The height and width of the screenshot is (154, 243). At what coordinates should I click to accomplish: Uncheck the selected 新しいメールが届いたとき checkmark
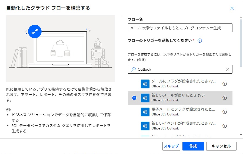[134, 98]
